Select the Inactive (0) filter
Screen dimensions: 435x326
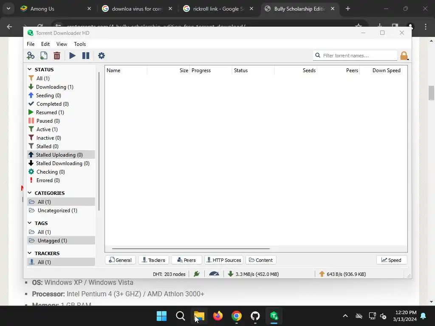point(61,138)
